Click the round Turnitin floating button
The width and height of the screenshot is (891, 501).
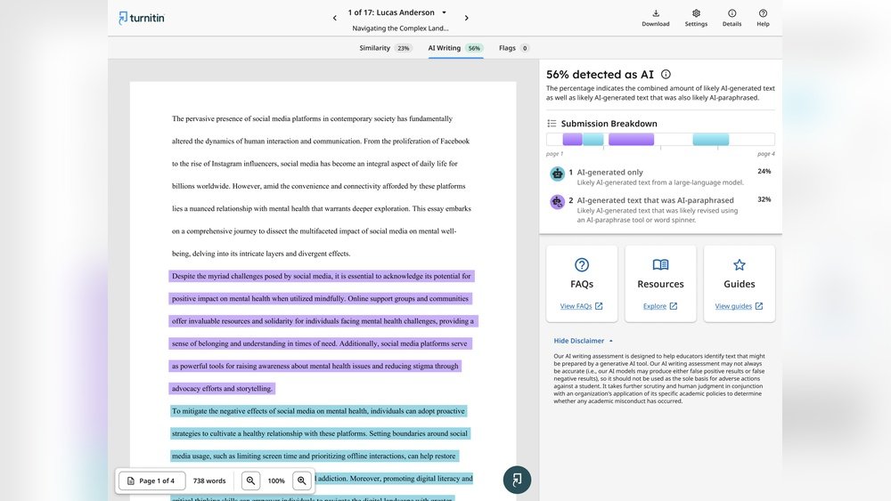[517, 480]
